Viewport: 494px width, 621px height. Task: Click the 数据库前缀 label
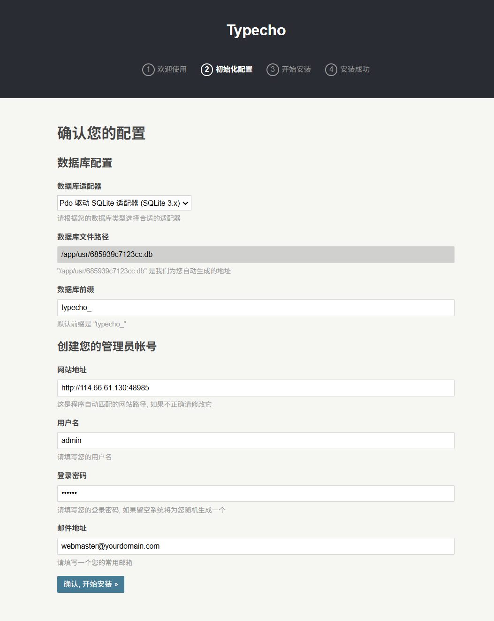(x=76, y=290)
